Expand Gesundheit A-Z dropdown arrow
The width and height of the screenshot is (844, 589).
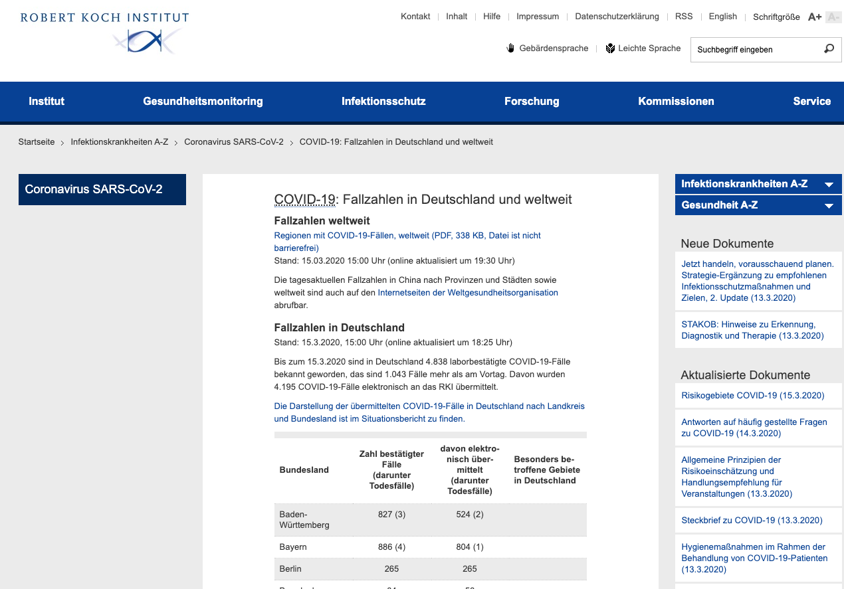tap(829, 206)
